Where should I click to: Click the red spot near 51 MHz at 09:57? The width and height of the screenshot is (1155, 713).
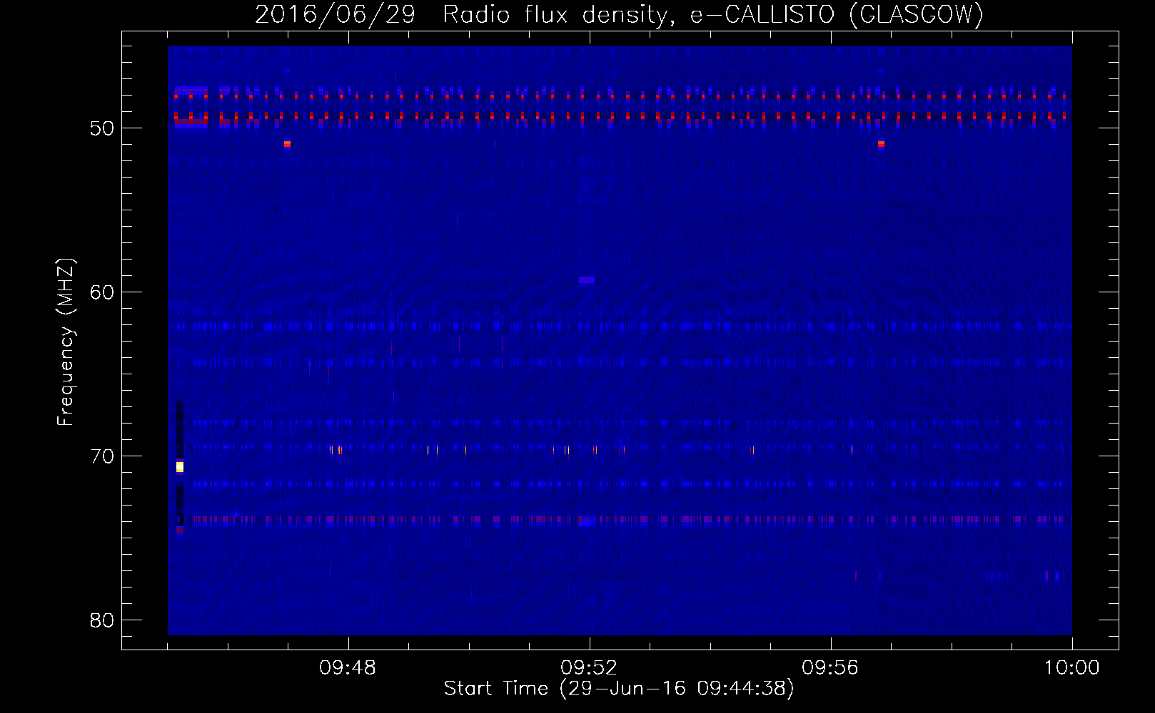point(881,144)
